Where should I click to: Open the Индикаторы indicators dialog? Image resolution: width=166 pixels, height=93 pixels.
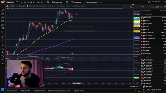(x=57, y=2)
